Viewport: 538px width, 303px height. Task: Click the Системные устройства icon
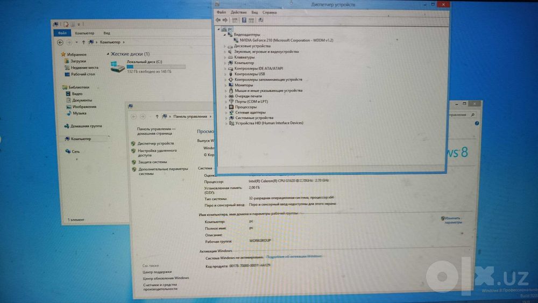click(231, 118)
